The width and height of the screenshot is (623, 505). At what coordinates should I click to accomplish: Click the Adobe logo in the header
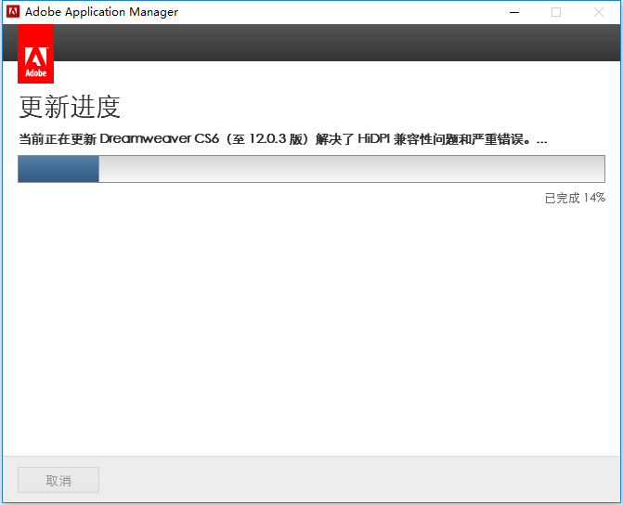(36, 54)
